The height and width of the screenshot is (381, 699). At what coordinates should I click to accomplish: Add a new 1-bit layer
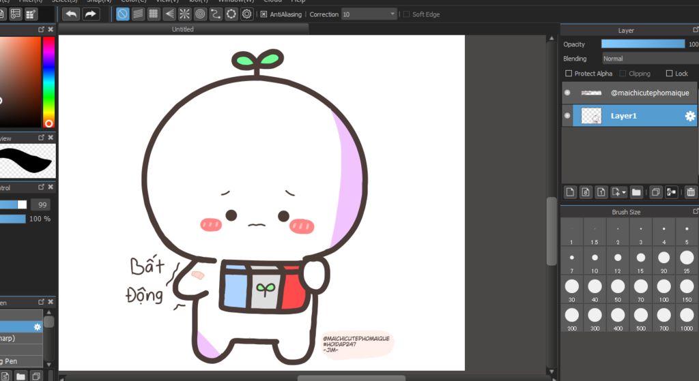click(x=601, y=192)
